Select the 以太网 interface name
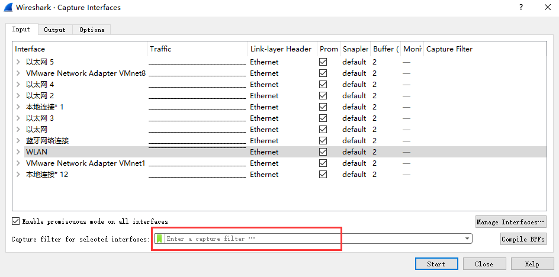The width and height of the screenshot is (559, 277). pos(37,130)
